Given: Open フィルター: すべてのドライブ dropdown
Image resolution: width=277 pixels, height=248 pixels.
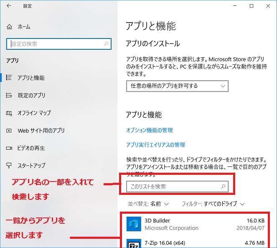Looking at the screenshot, I should (x=213, y=204).
